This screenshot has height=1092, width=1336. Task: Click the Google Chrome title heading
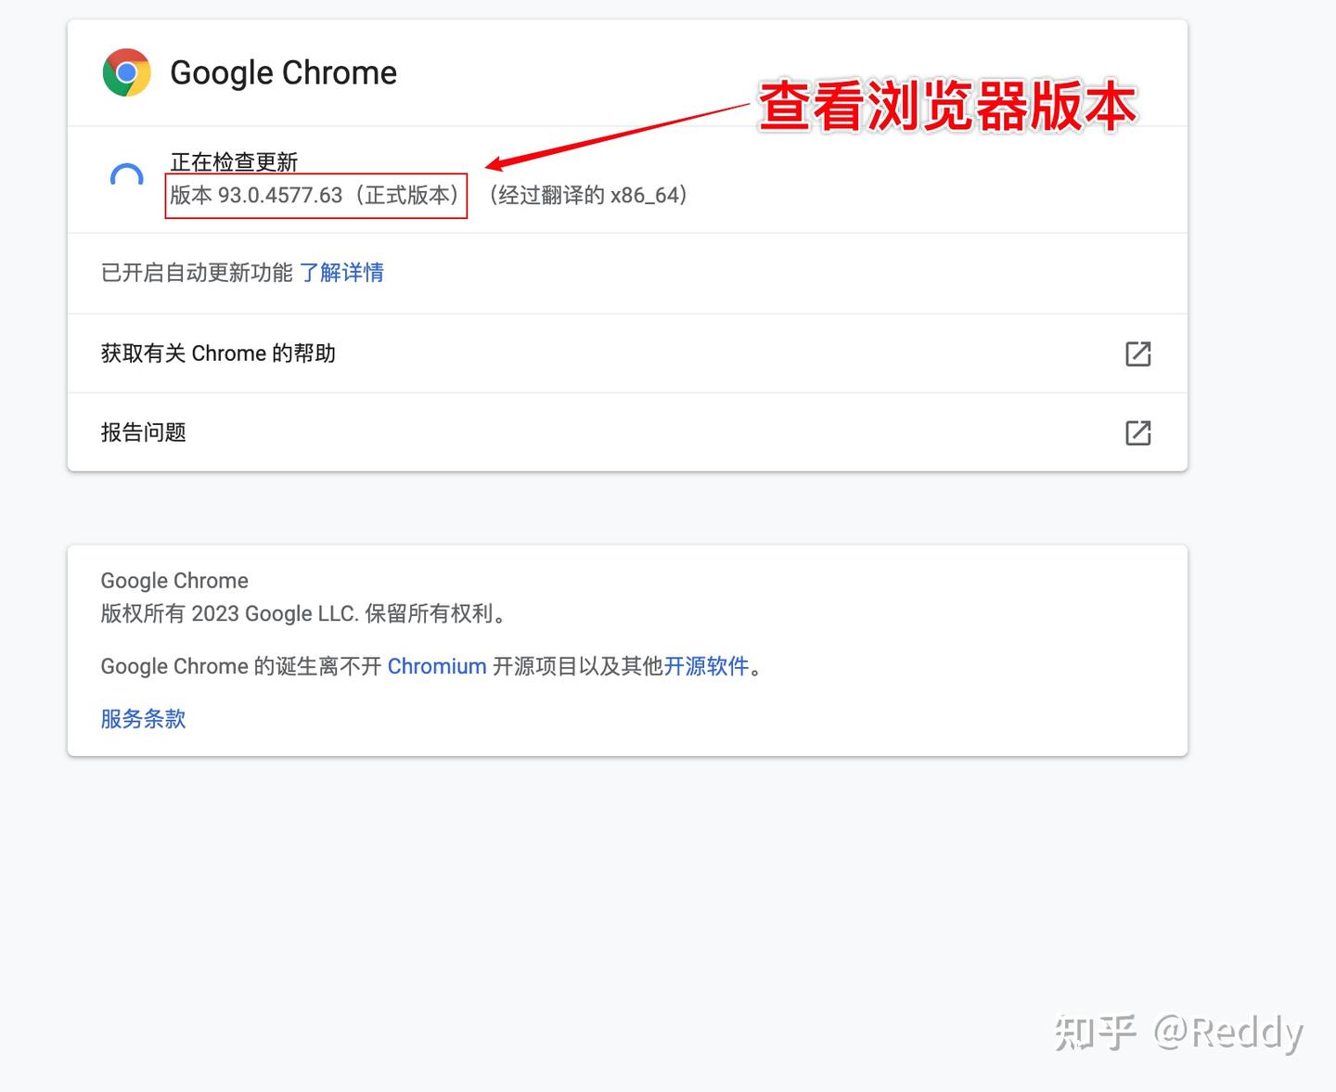coord(283,72)
